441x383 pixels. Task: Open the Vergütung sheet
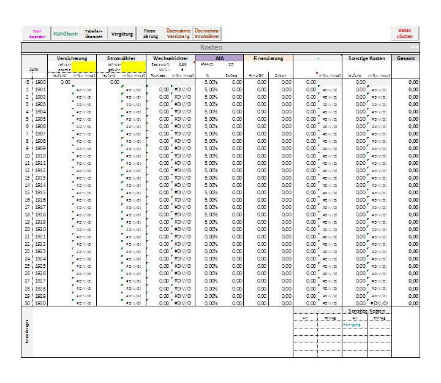click(x=123, y=34)
